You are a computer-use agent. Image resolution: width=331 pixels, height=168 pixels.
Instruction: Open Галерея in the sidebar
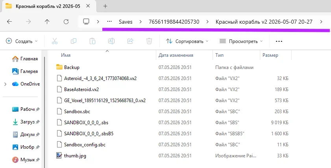click(x=25, y=71)
